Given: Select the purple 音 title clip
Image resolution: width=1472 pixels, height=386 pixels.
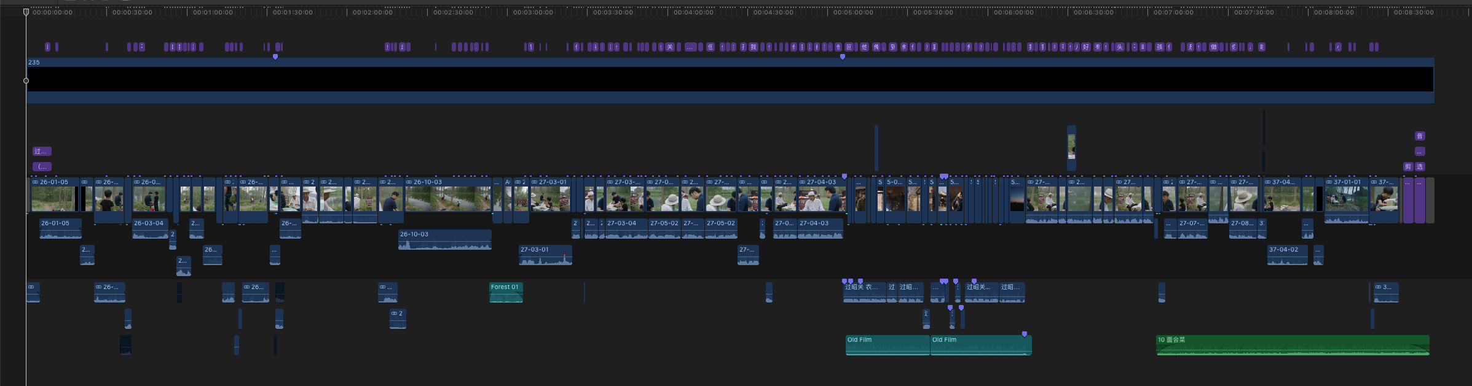Looking at the screenshot, I should tap(1420, 136).
